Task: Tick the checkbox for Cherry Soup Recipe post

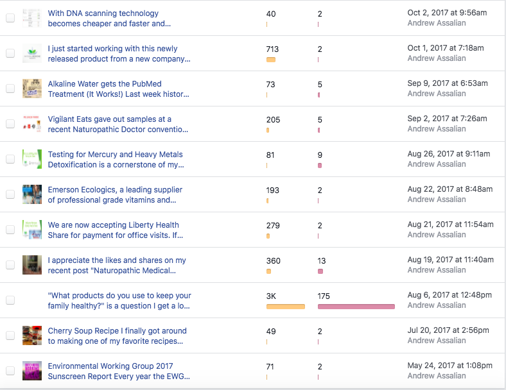Action: click(x=10, y=335)
